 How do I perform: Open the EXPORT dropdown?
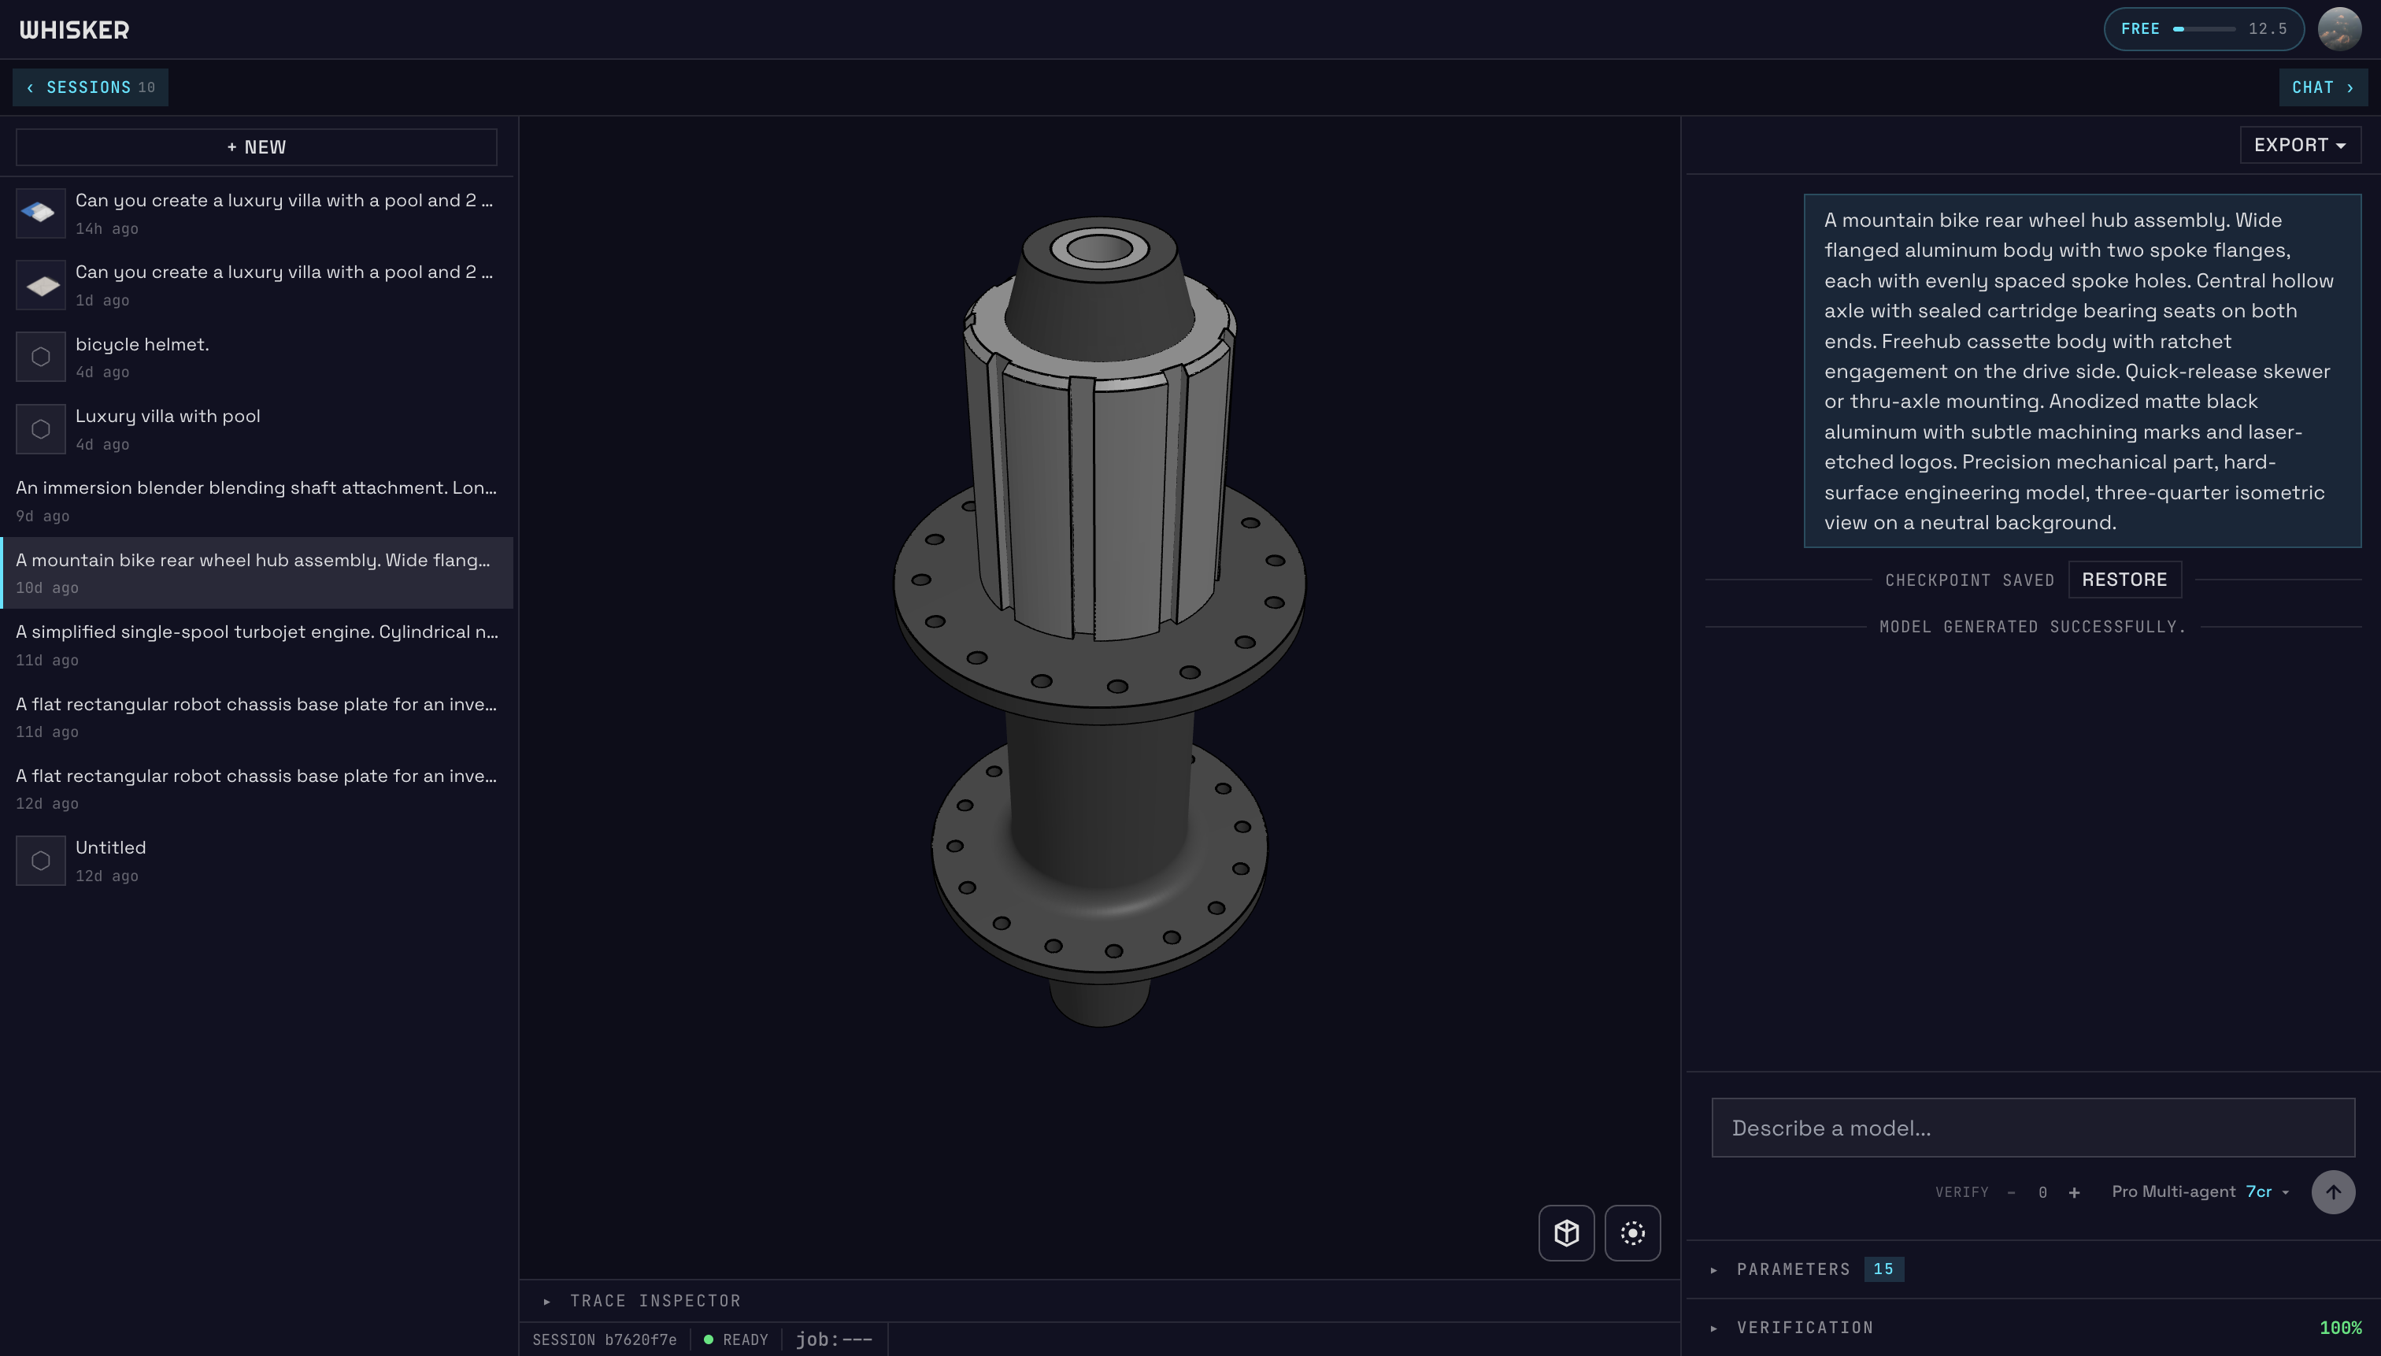pyautogui.click(x=2300, y=144)
